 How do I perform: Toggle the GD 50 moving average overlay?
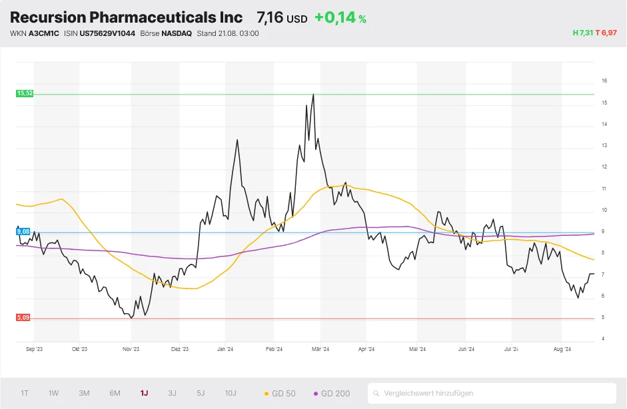point(281,393)
